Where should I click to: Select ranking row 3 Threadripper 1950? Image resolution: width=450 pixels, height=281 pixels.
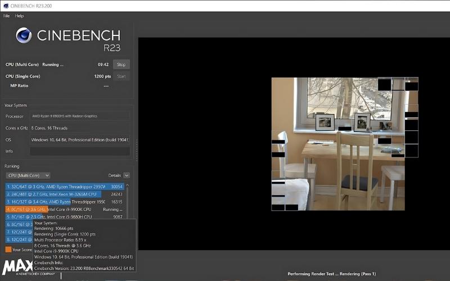click(x=65, y=202)
